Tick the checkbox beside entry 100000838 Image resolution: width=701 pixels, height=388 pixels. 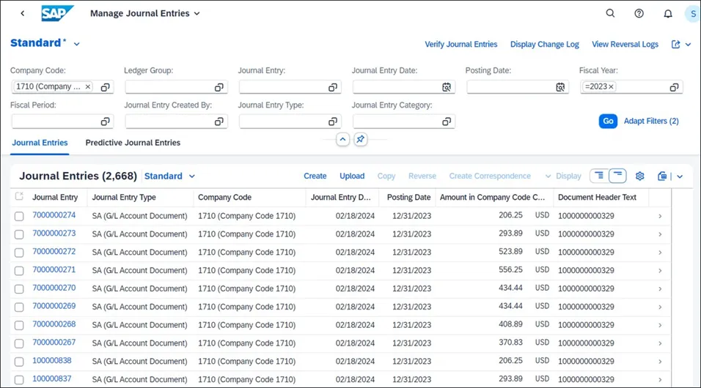coord(19,361)
